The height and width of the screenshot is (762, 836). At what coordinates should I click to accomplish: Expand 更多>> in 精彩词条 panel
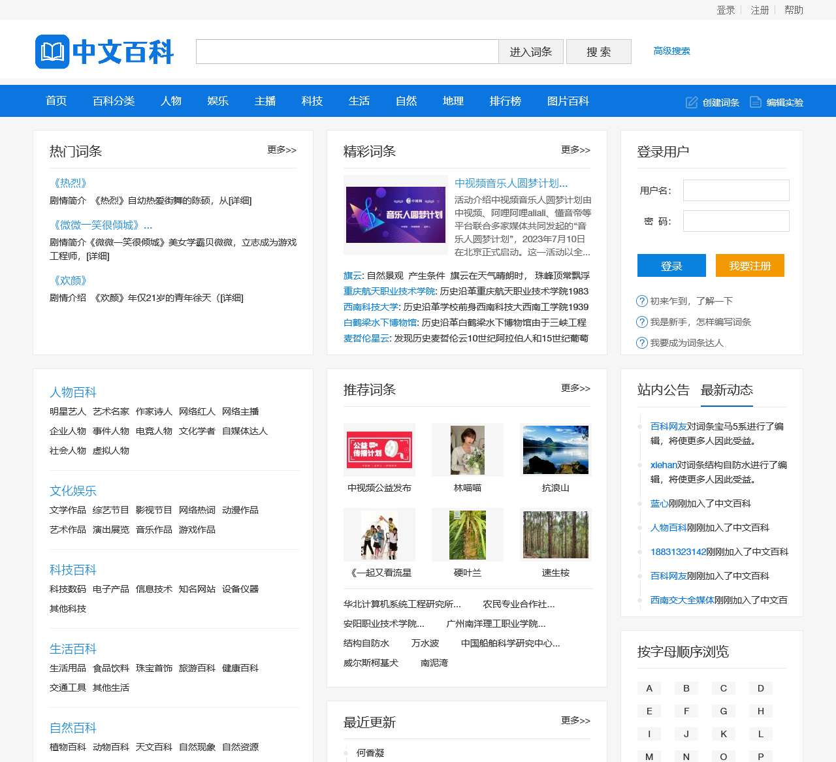(x=575, y=150)
